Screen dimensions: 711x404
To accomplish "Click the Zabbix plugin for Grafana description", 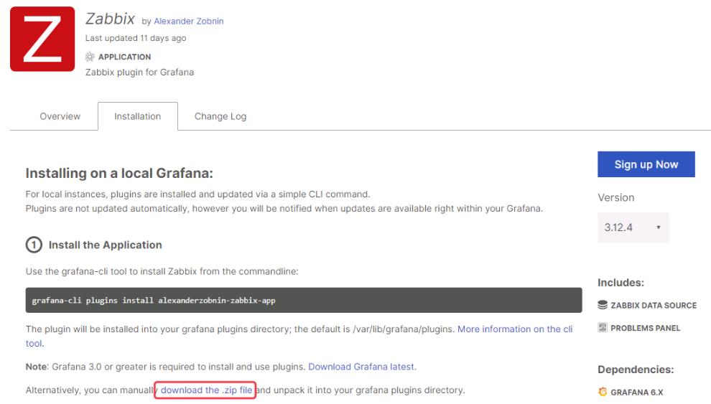I will [x=139, y=72].
